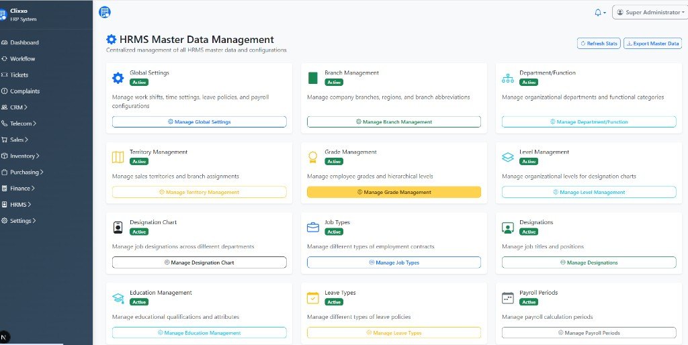Click Manage Education Management button
This screenshot has height=345, width=688.
[x=199, y=333]
